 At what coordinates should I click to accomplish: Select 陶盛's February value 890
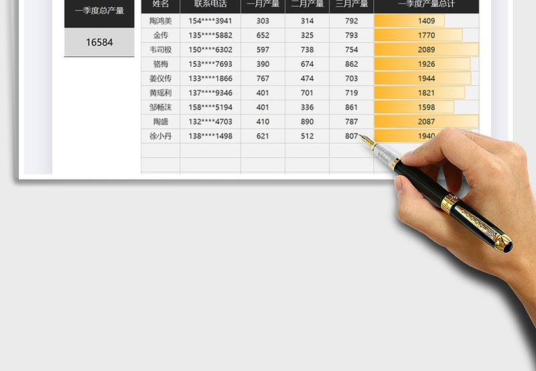tap(307, 122)
